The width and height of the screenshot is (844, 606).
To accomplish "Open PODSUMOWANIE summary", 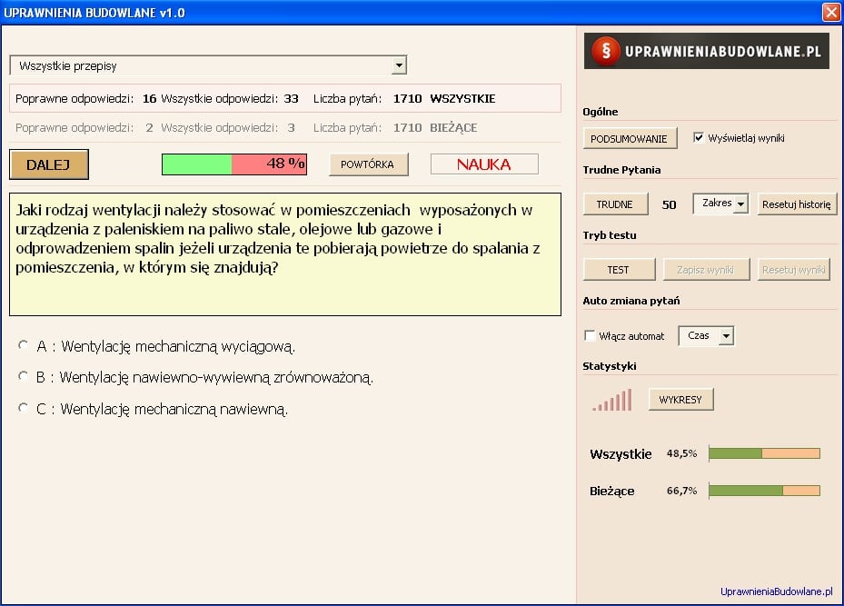I will click(630, 139).
